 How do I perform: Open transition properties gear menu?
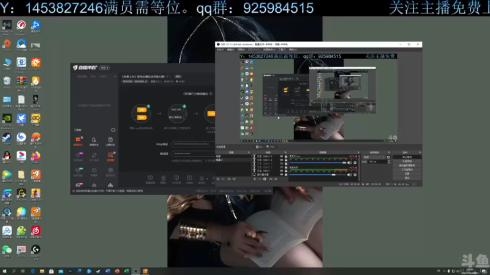tap(388, 157)
